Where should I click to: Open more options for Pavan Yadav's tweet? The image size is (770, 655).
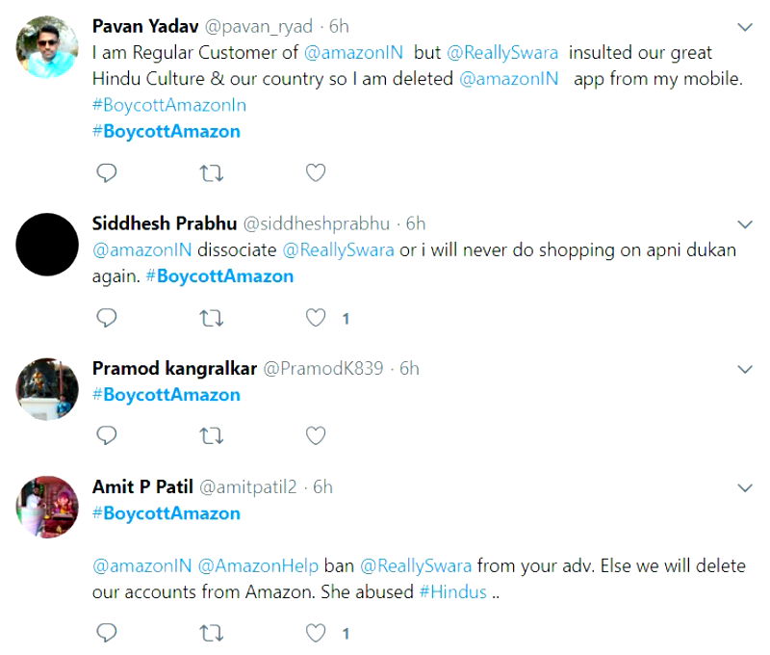tap(744, 26)
